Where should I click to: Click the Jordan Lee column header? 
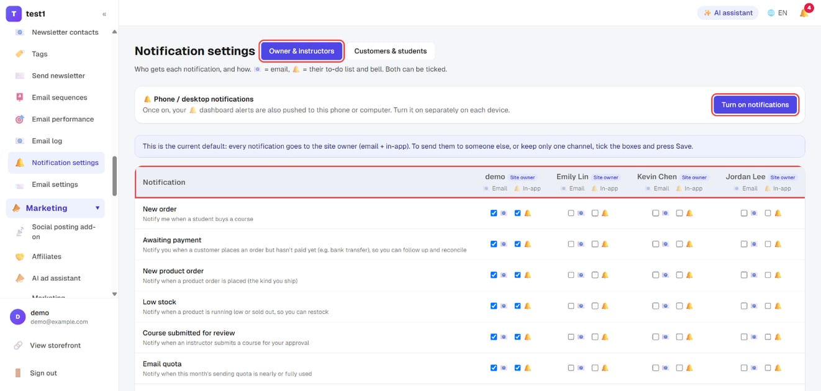(x=745, y=177)
